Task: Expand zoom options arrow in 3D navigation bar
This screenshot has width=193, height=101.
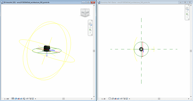Action: [x=90, y=33]
